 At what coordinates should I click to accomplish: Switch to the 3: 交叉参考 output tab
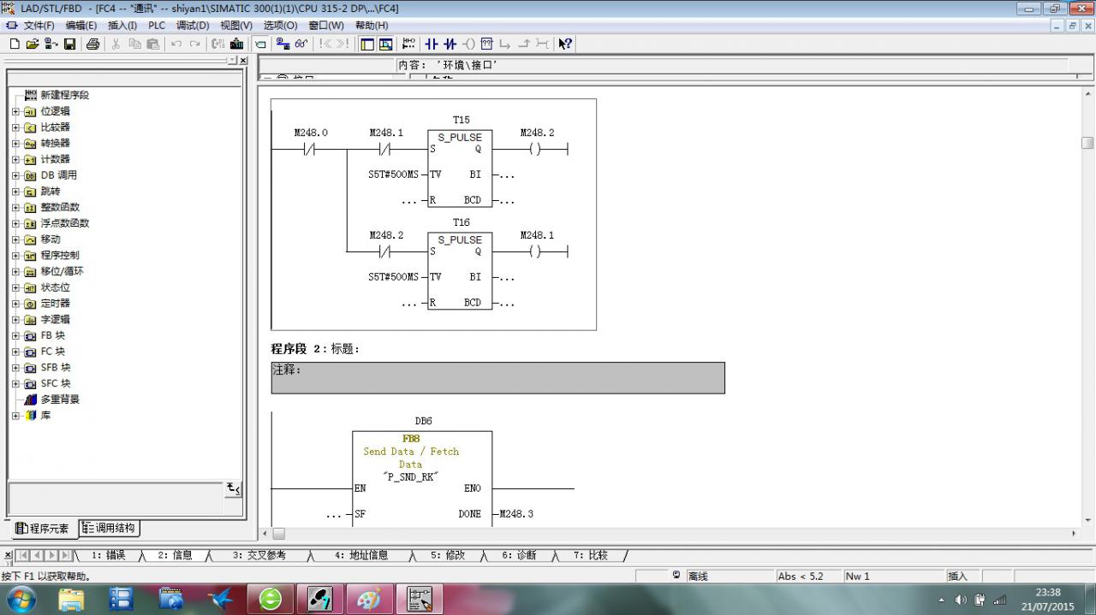259,555
